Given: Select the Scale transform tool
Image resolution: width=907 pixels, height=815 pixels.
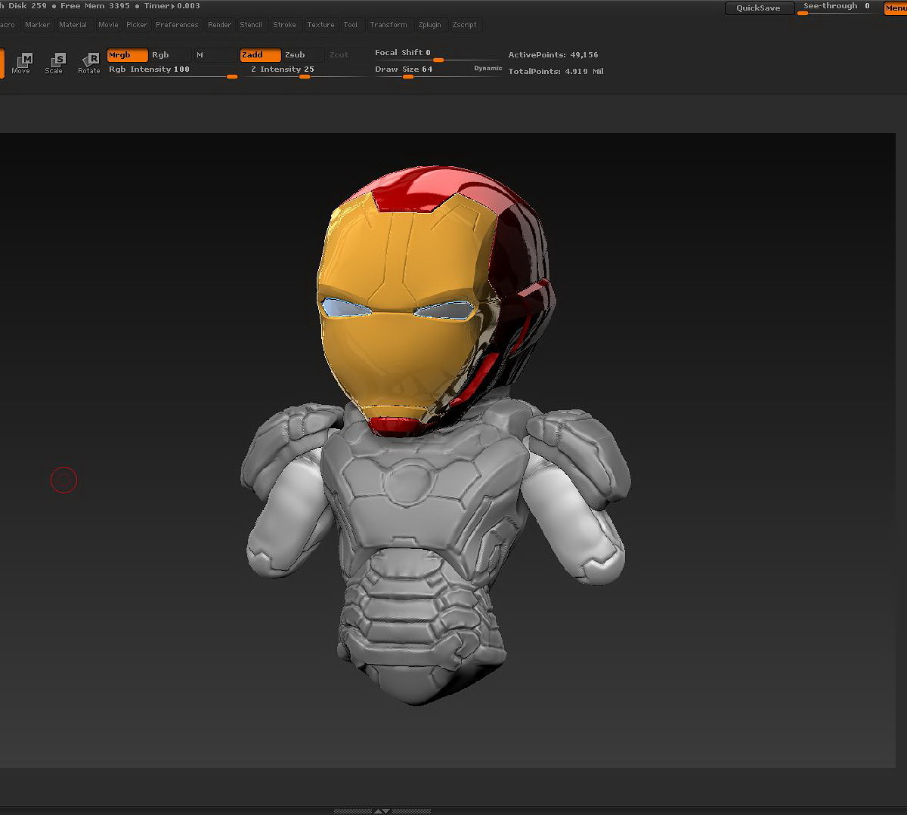Looking at the screenshot, I should click(x=54, y=63).
